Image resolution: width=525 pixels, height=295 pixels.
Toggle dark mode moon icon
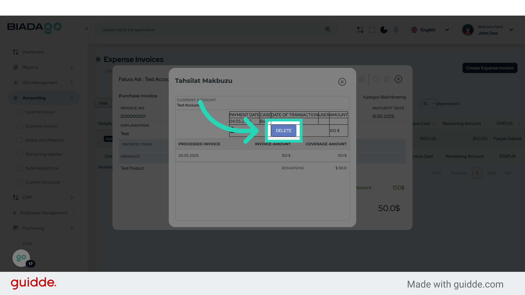pos(384,30)
